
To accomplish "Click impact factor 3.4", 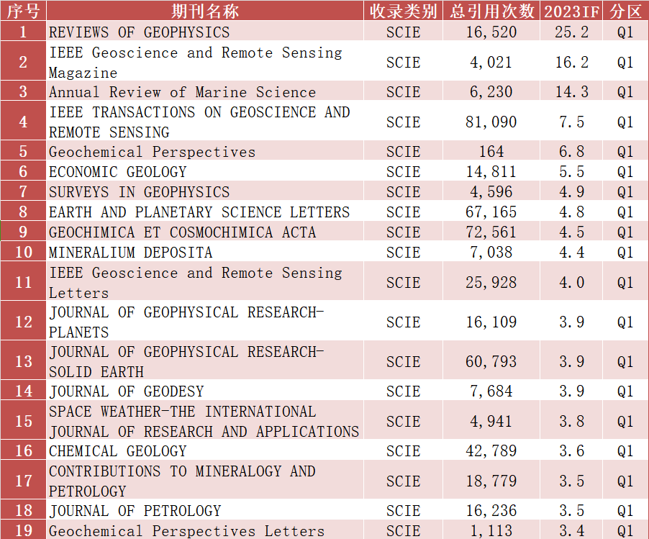I will [571, 530].
